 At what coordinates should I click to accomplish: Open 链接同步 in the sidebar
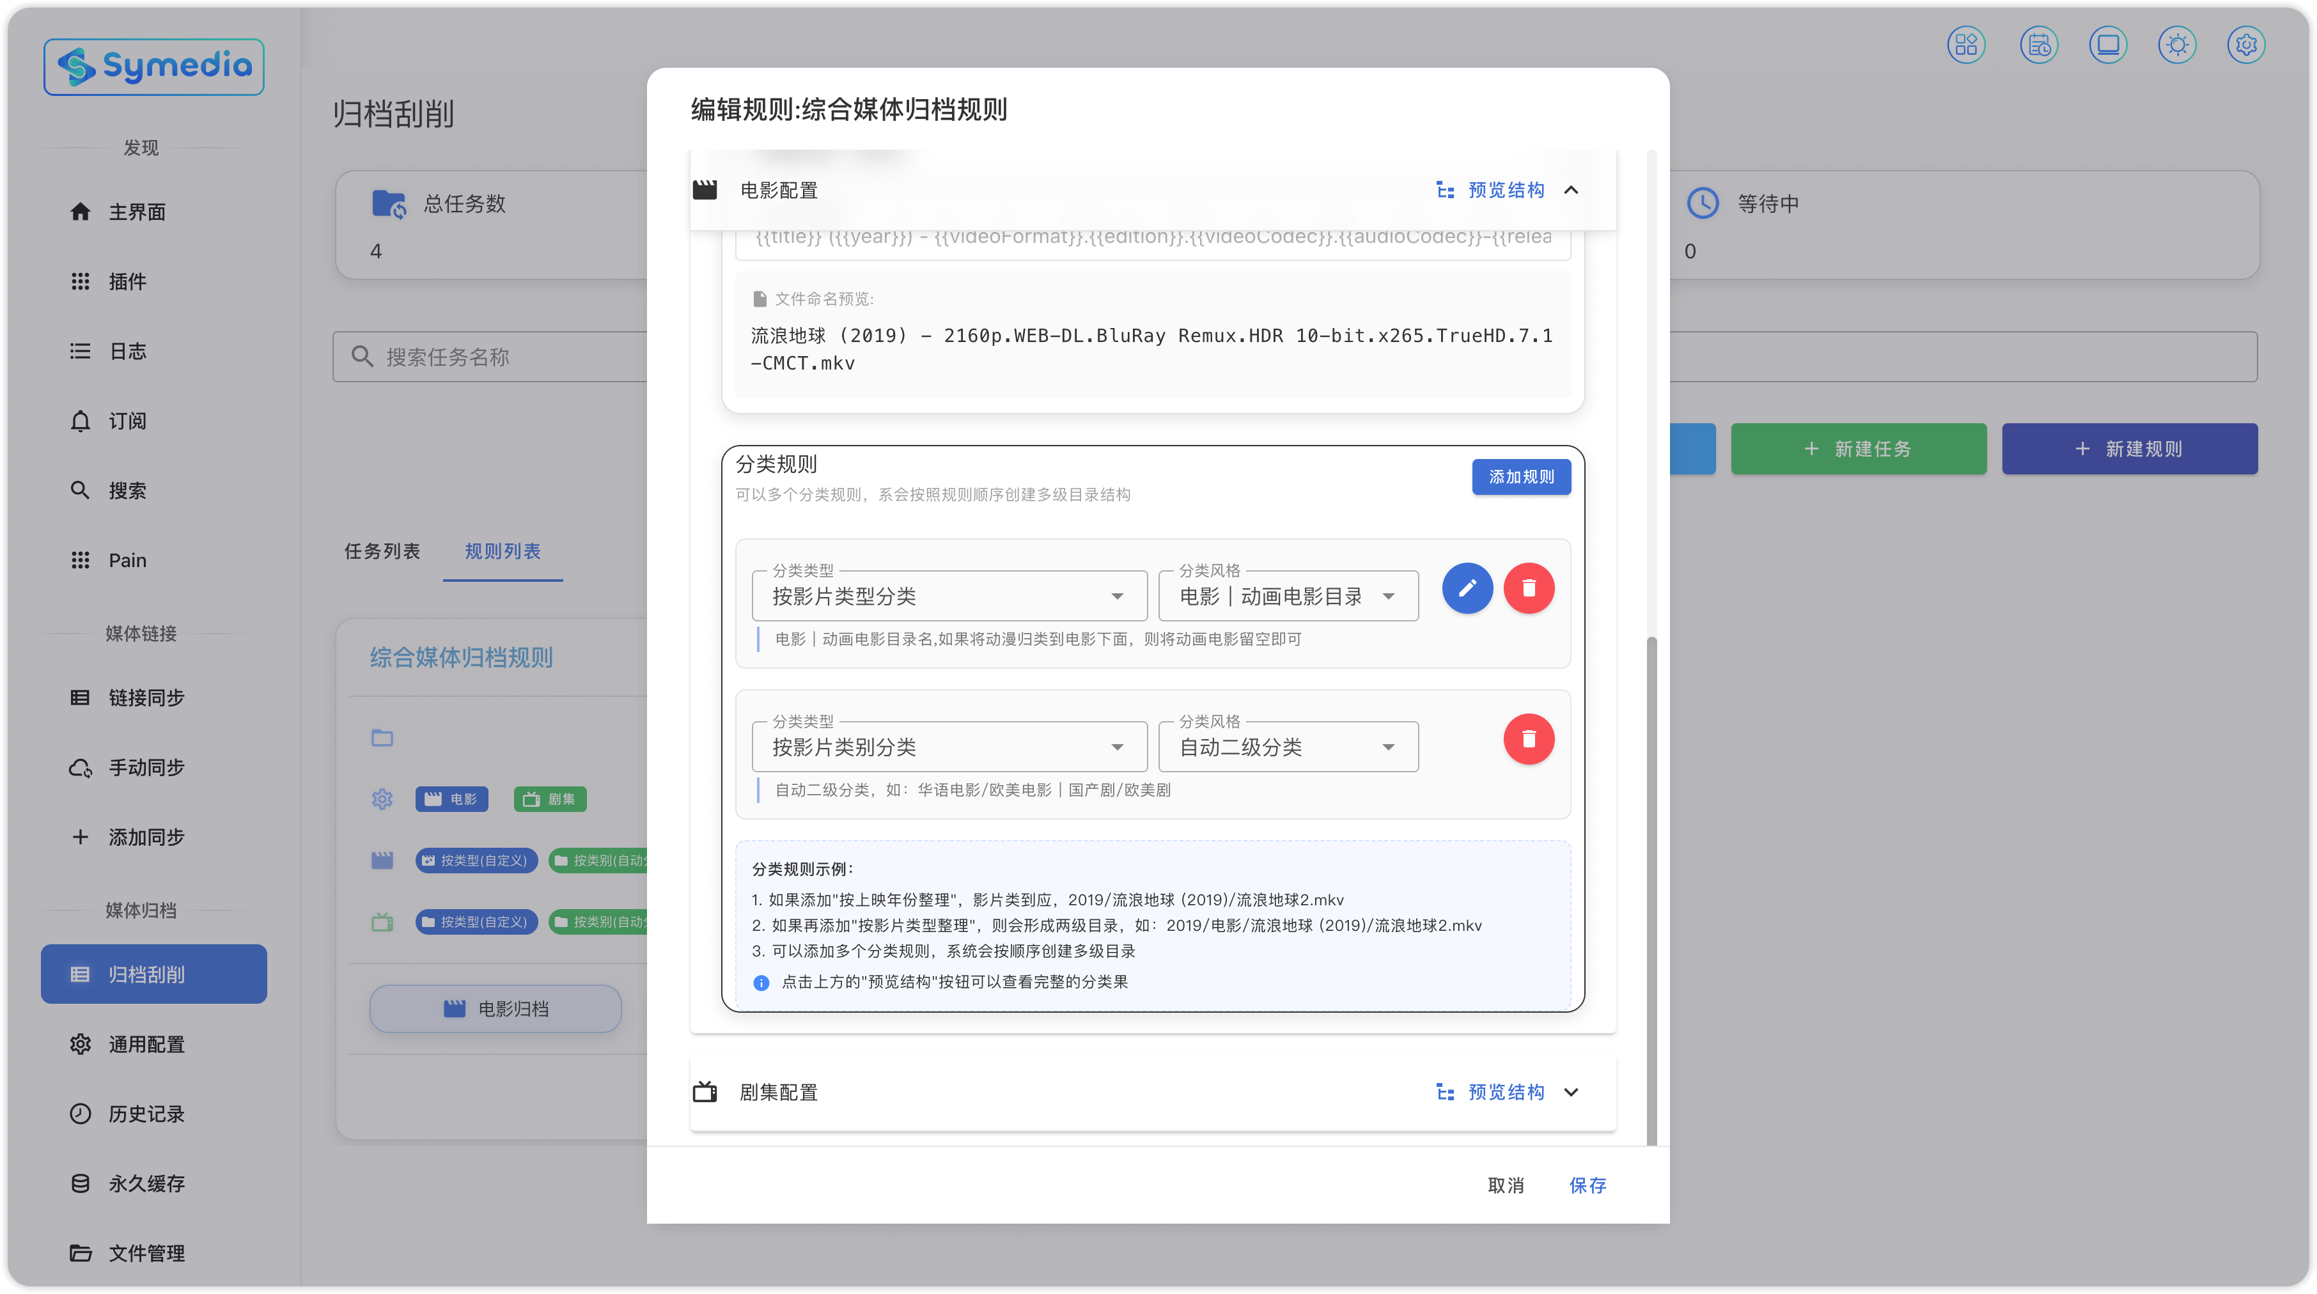tap(146, 698)
